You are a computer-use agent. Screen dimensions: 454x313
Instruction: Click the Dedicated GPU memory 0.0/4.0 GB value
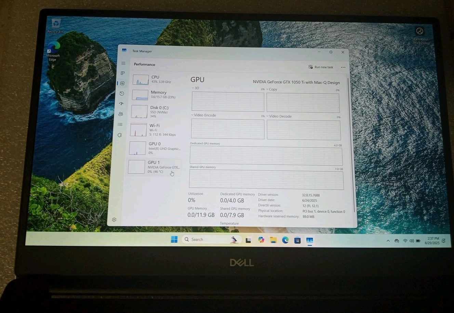pyautogui.click(x=232, y=200)
